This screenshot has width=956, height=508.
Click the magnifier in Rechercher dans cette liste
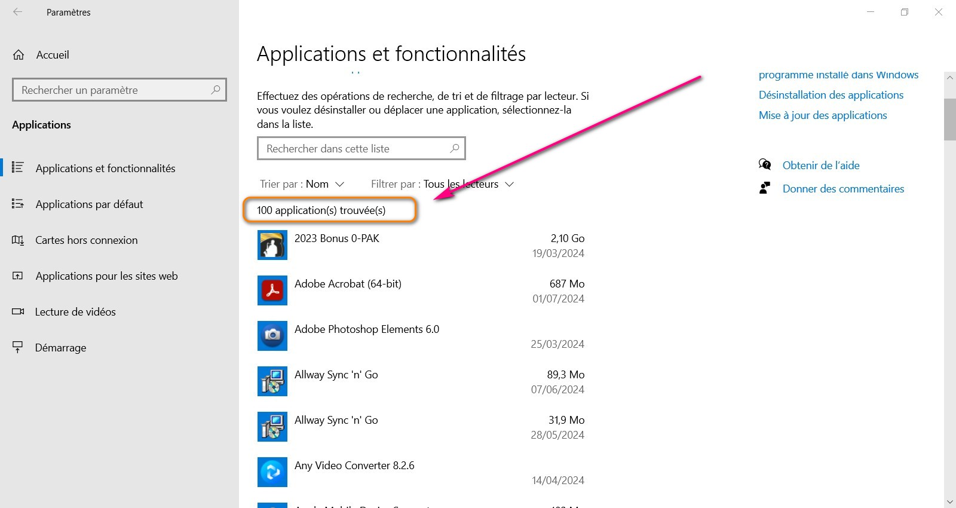pyautogui.click(x=455, y=148)
